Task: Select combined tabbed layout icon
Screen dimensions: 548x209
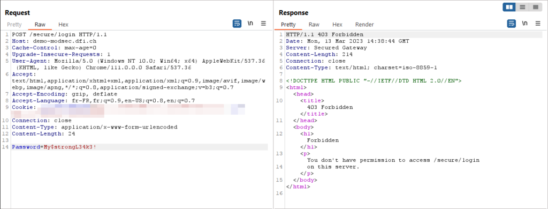Action: (x=535, y=7)
